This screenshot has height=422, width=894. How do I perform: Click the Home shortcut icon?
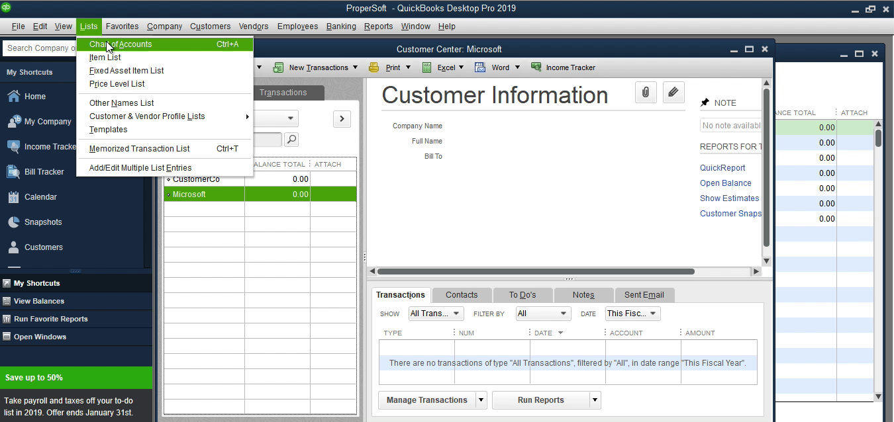point(13,97)
